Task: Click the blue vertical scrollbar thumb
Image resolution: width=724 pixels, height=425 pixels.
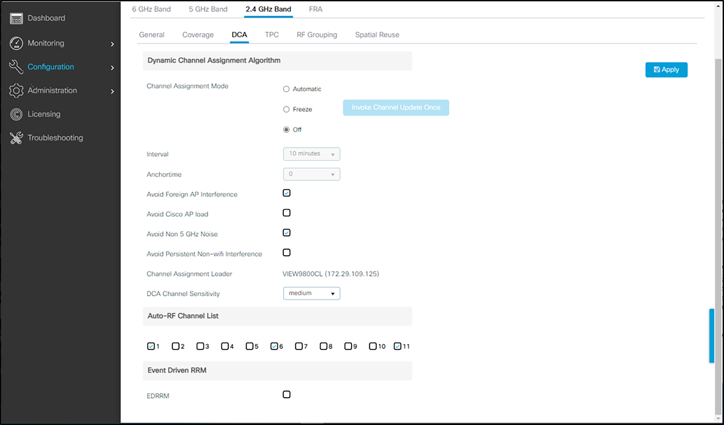Action: (711, 336)
